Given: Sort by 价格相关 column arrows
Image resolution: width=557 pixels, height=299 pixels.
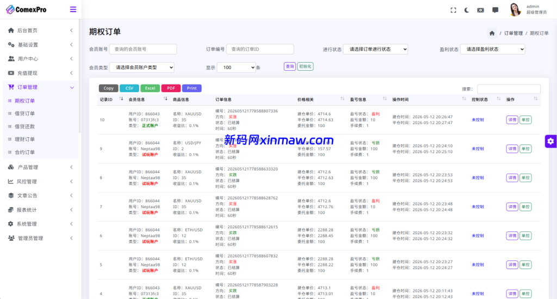Looking at the screenshot, I should pyautogui.click(x=342, y=99).
